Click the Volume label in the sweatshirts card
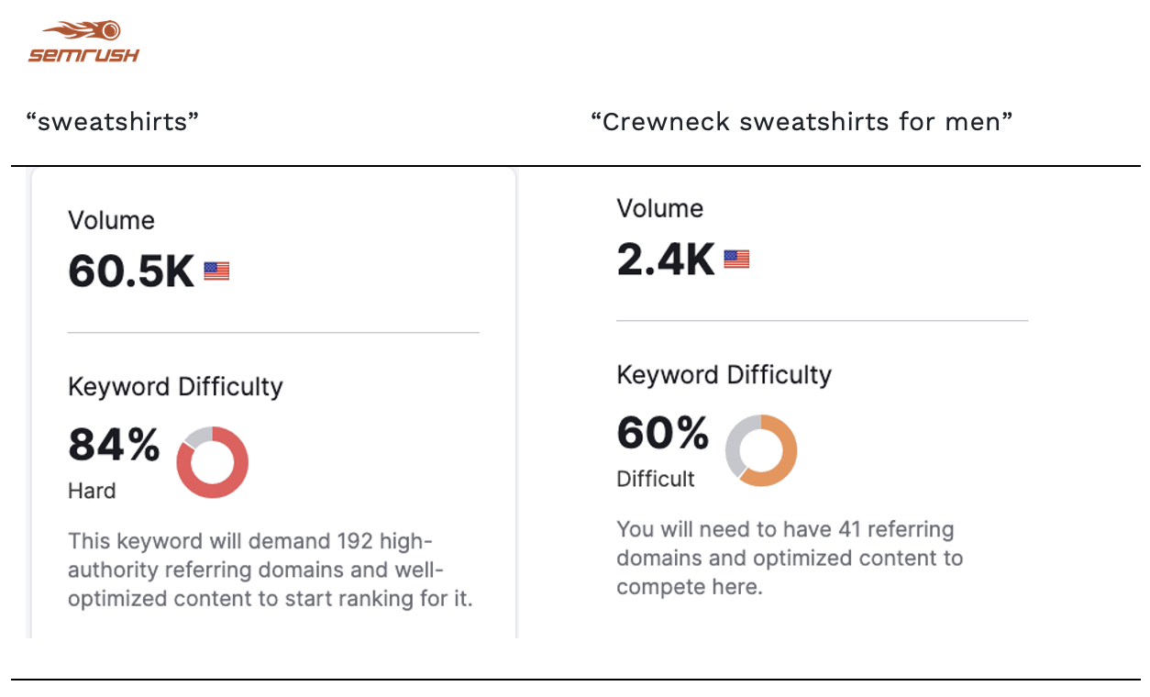1150x697 pixels. coord(111,220)
